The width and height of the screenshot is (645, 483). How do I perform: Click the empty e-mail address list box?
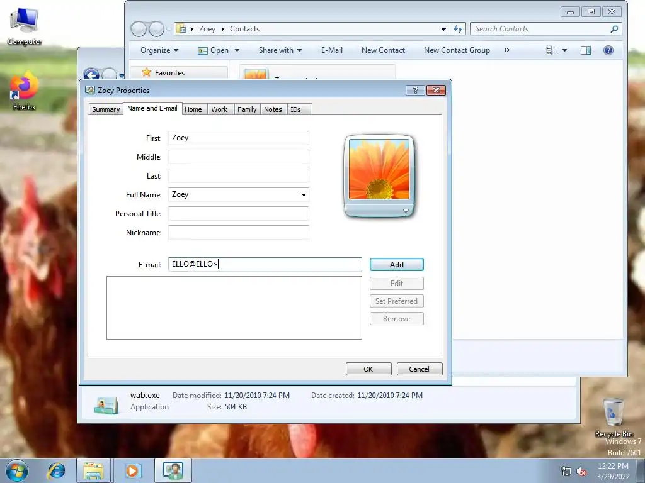(234, 308)
